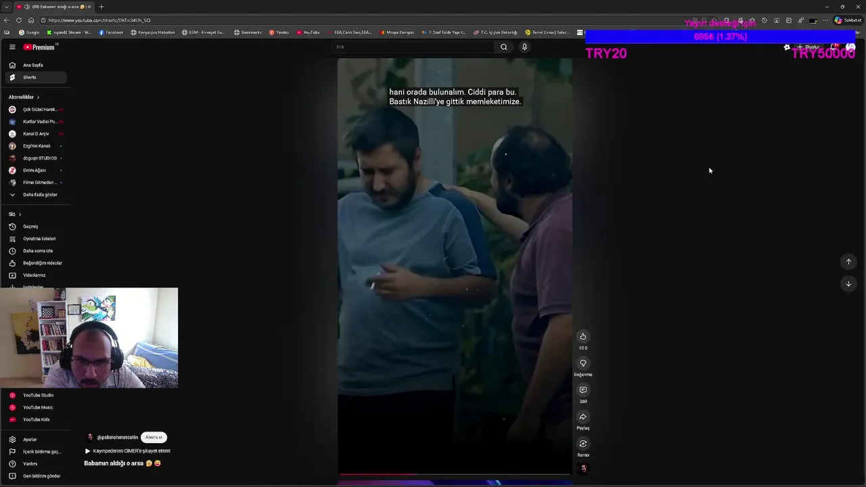Open YouTube Studio
The width and height of the screenshot is (866, 487).
tap(35, 395)
